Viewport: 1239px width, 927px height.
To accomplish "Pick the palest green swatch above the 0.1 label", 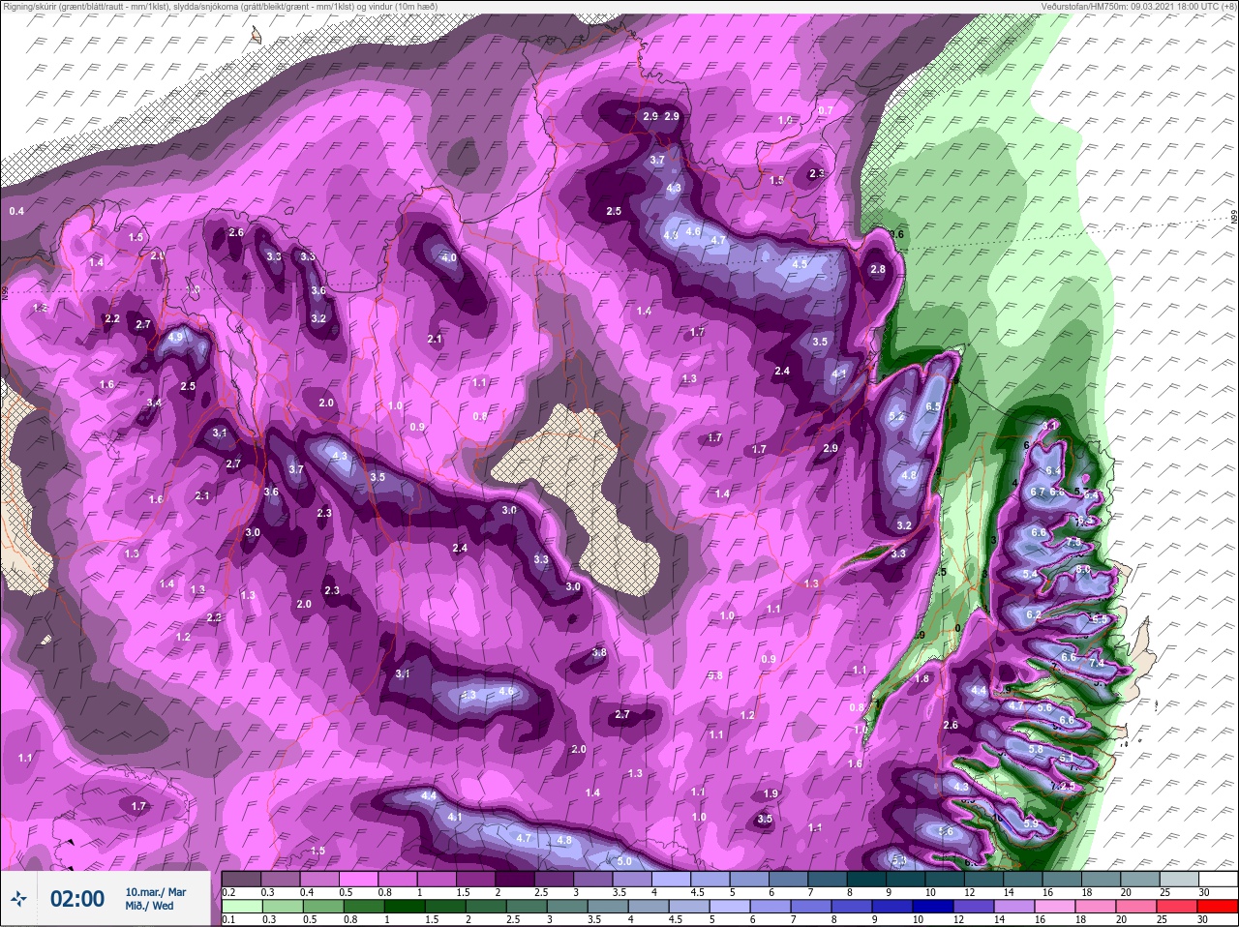I will pos(241,906).
